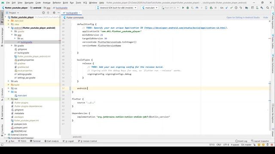Expand the External Libraries node
Image resolution: width=275 pixels, height=154 pixels.
tap(6, 135)
